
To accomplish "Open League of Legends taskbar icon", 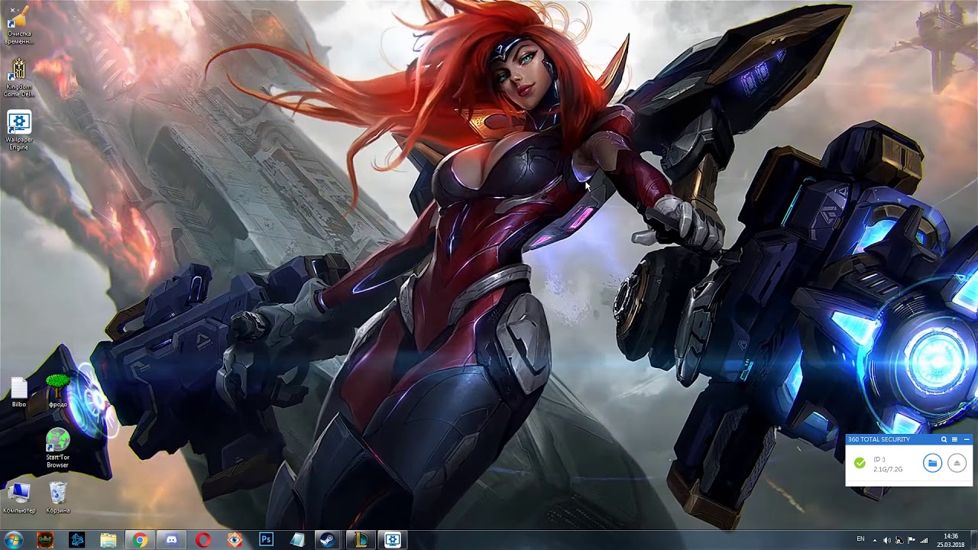I will (360, 540).
